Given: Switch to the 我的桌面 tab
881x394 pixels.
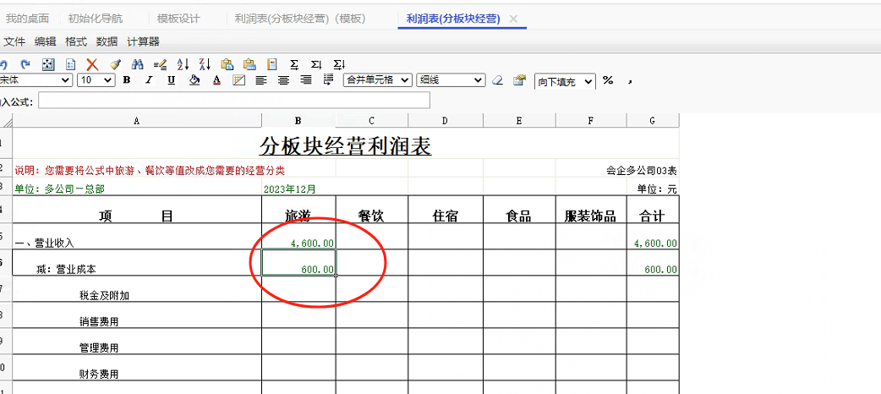Looking at the screenshot, I should [27, 19].
